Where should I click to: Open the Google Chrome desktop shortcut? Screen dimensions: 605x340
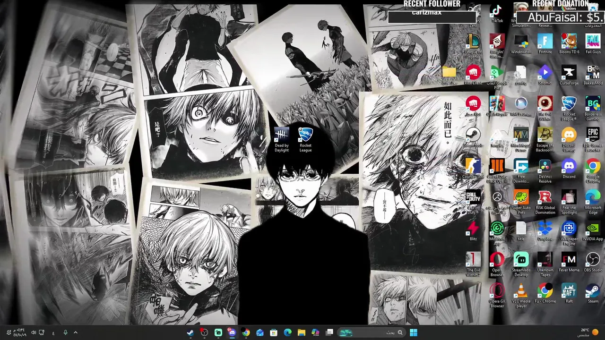[593, 171]
